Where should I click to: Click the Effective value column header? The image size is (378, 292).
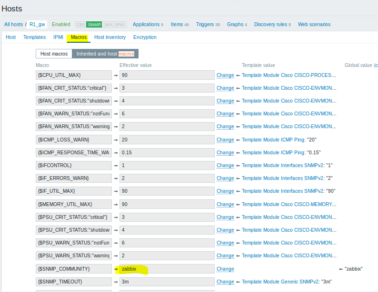point(136,65)
